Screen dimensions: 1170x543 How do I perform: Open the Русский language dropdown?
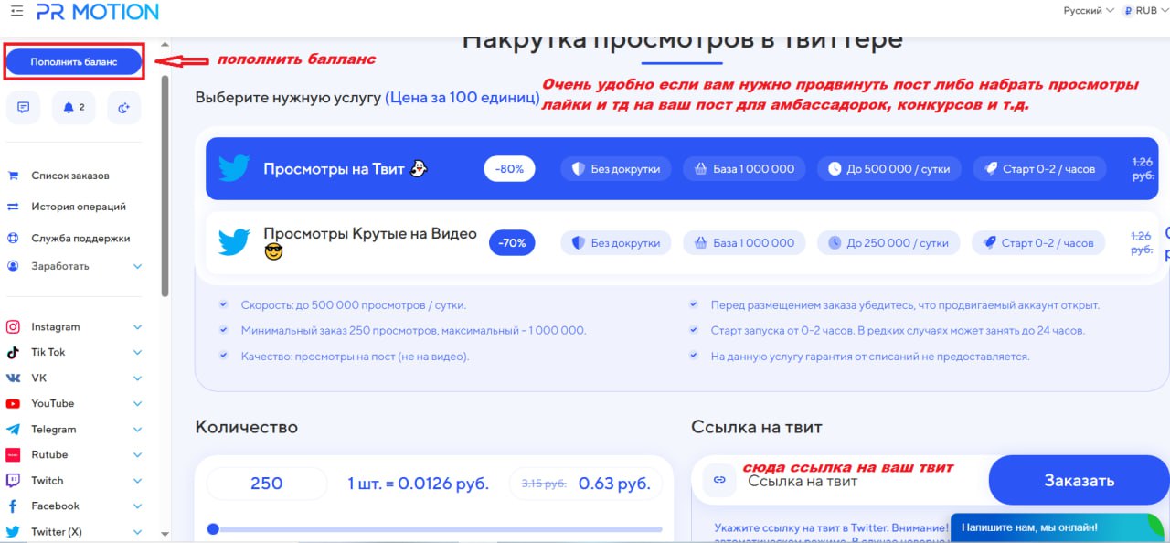(x=1089, y=11)
